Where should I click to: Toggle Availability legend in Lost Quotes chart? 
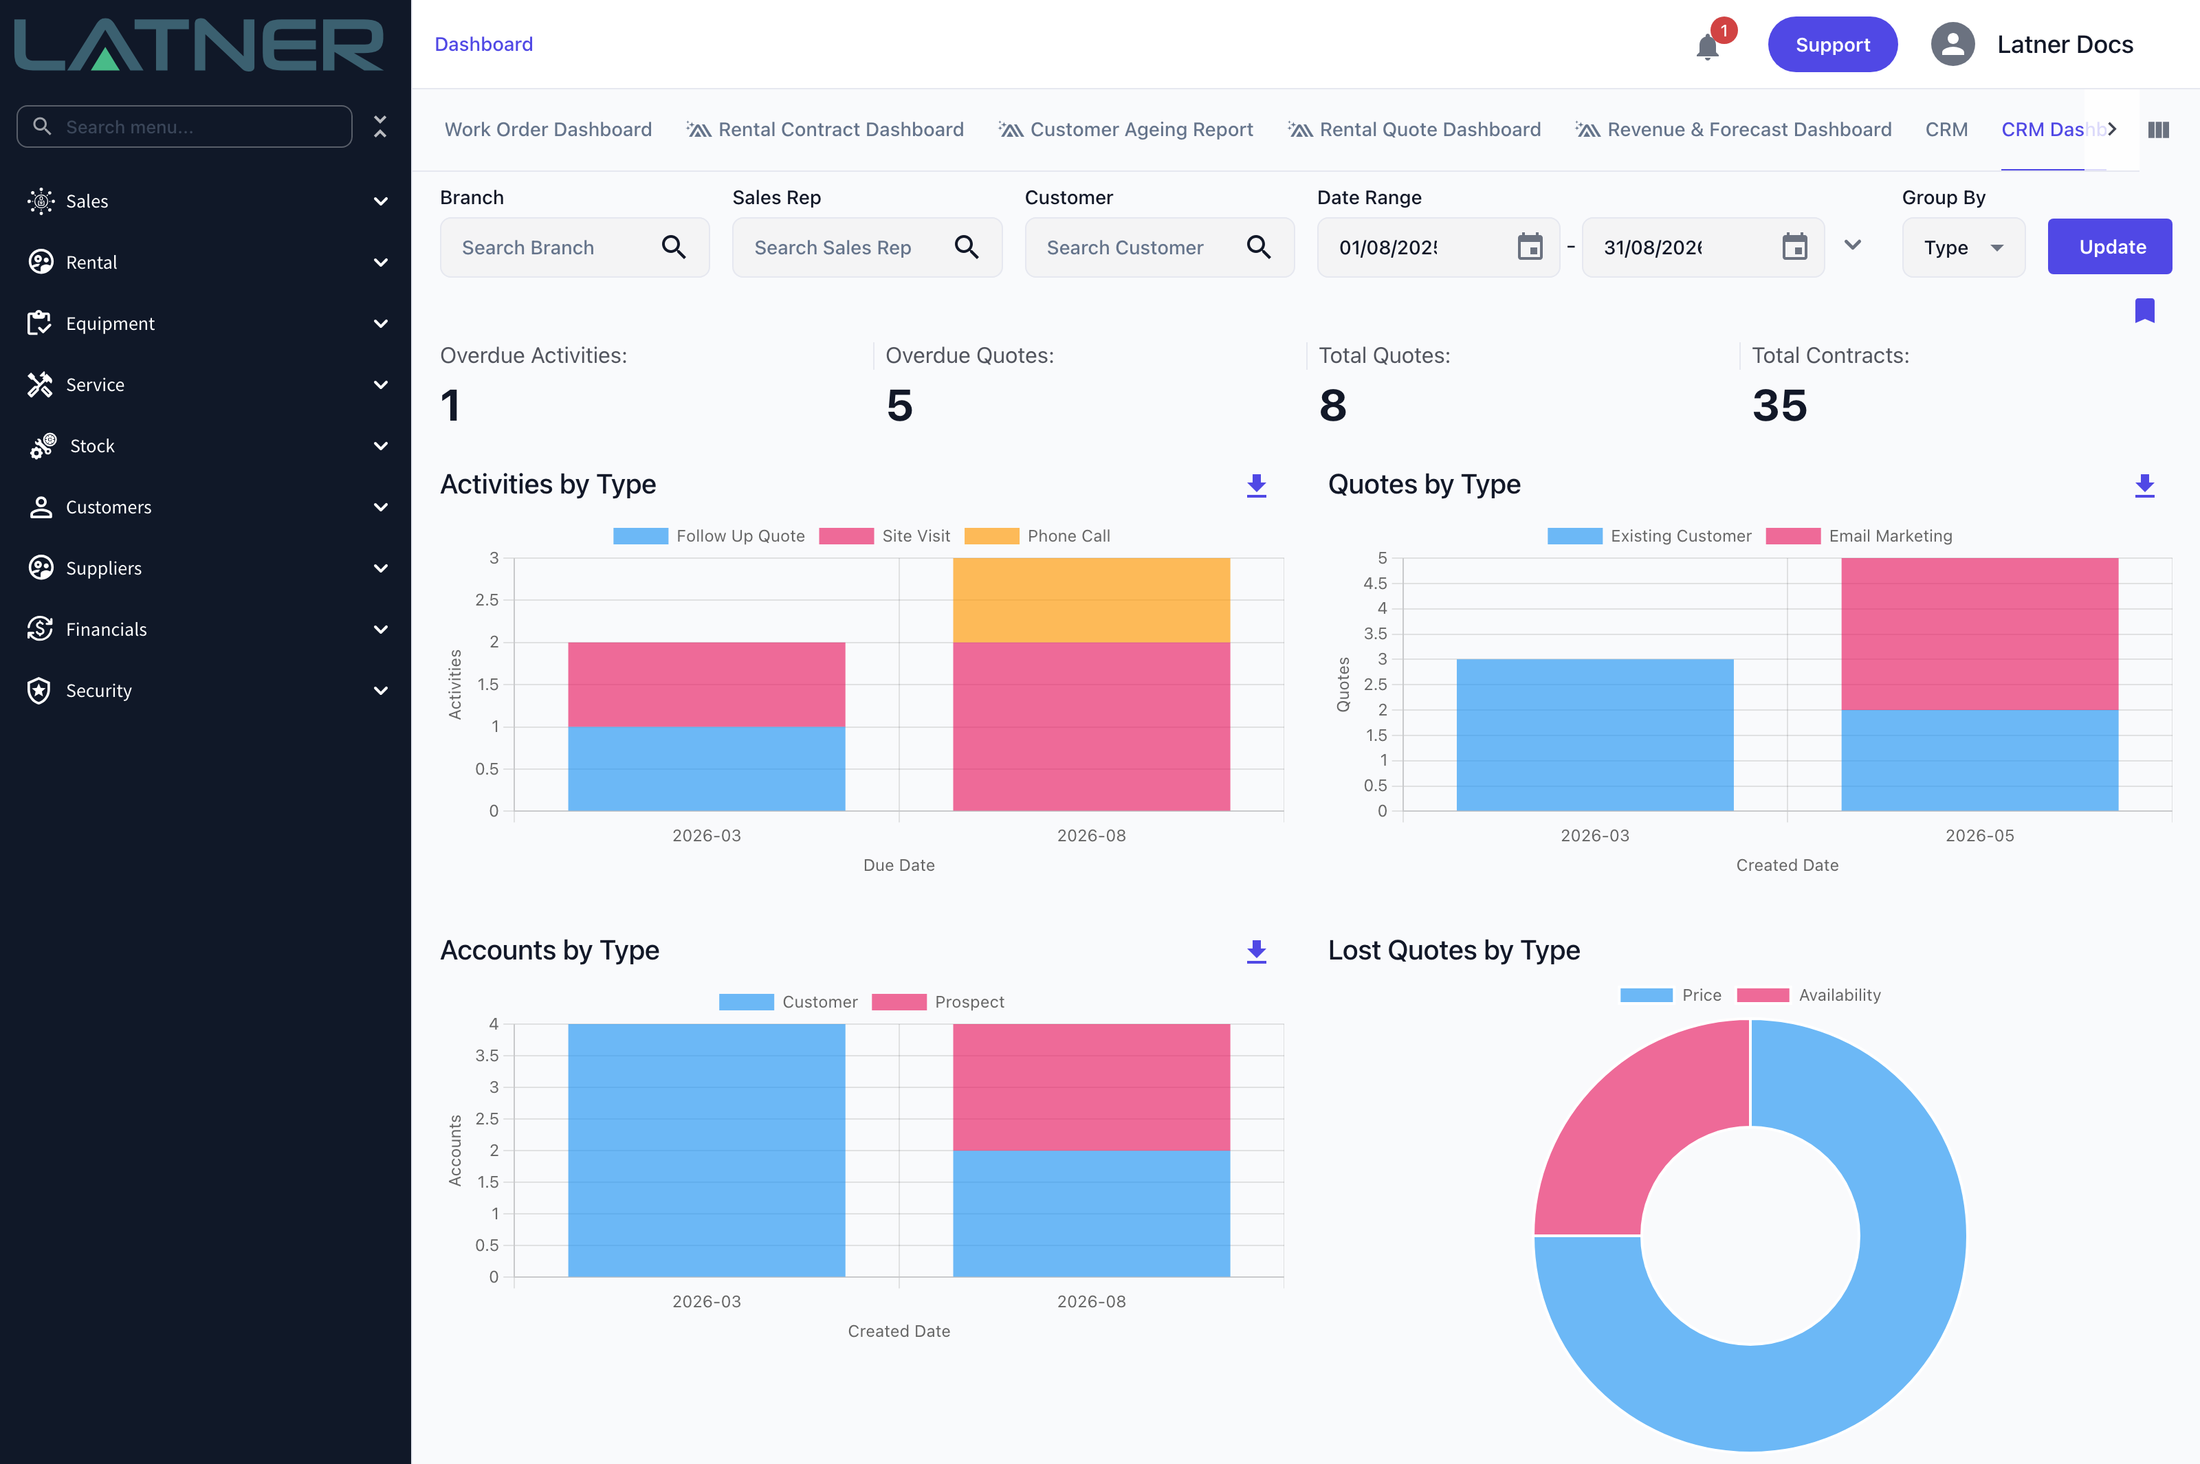click(x=1809, y=995)
